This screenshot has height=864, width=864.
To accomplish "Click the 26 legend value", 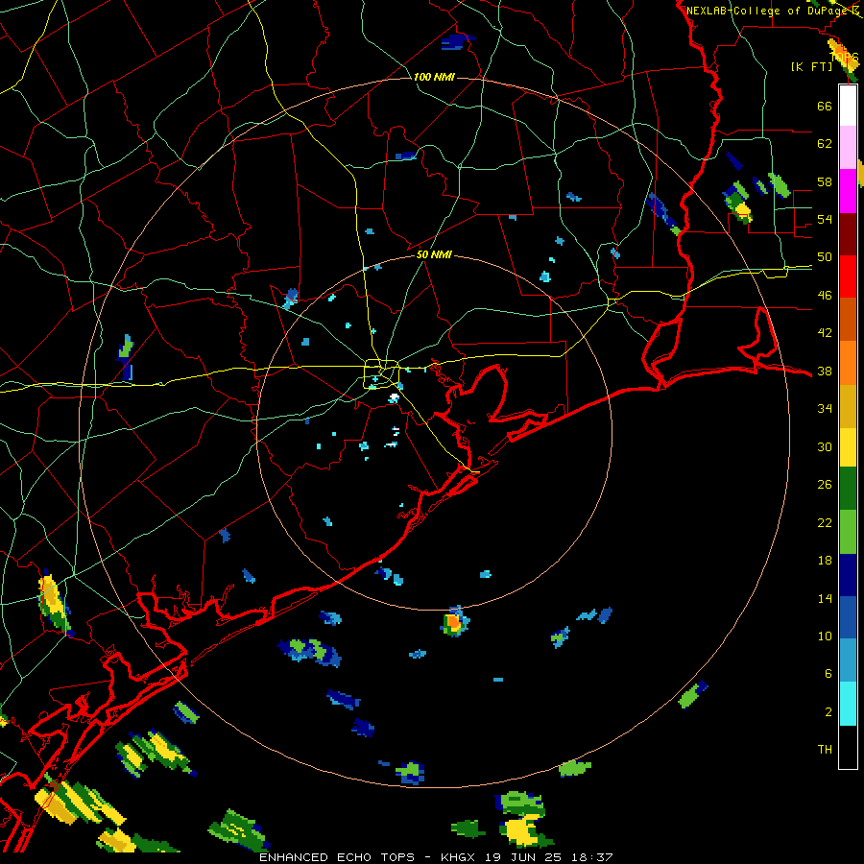I will (825, 485).
